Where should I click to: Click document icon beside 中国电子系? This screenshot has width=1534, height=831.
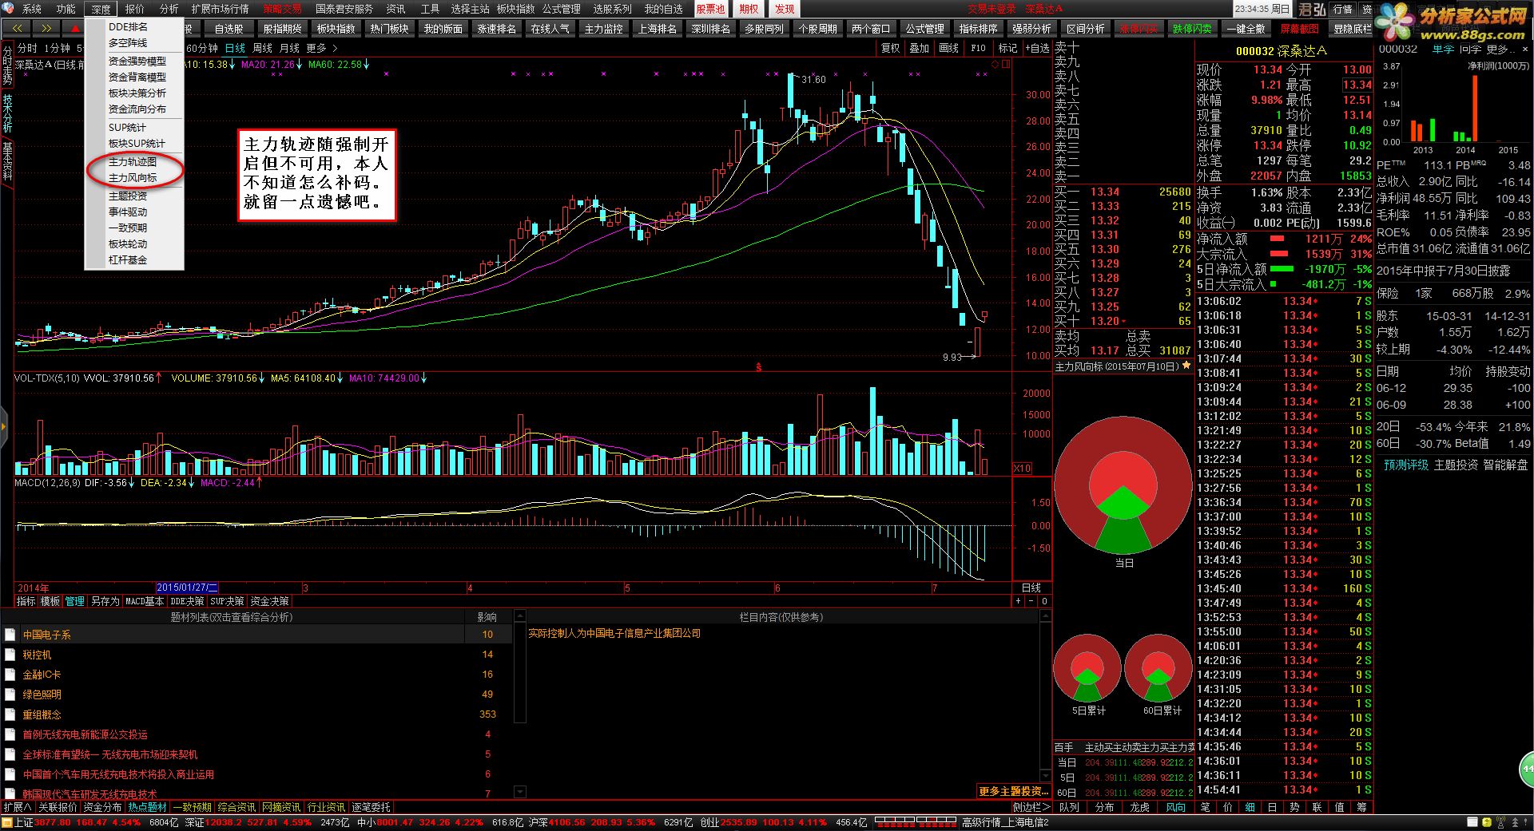(10, 635)
